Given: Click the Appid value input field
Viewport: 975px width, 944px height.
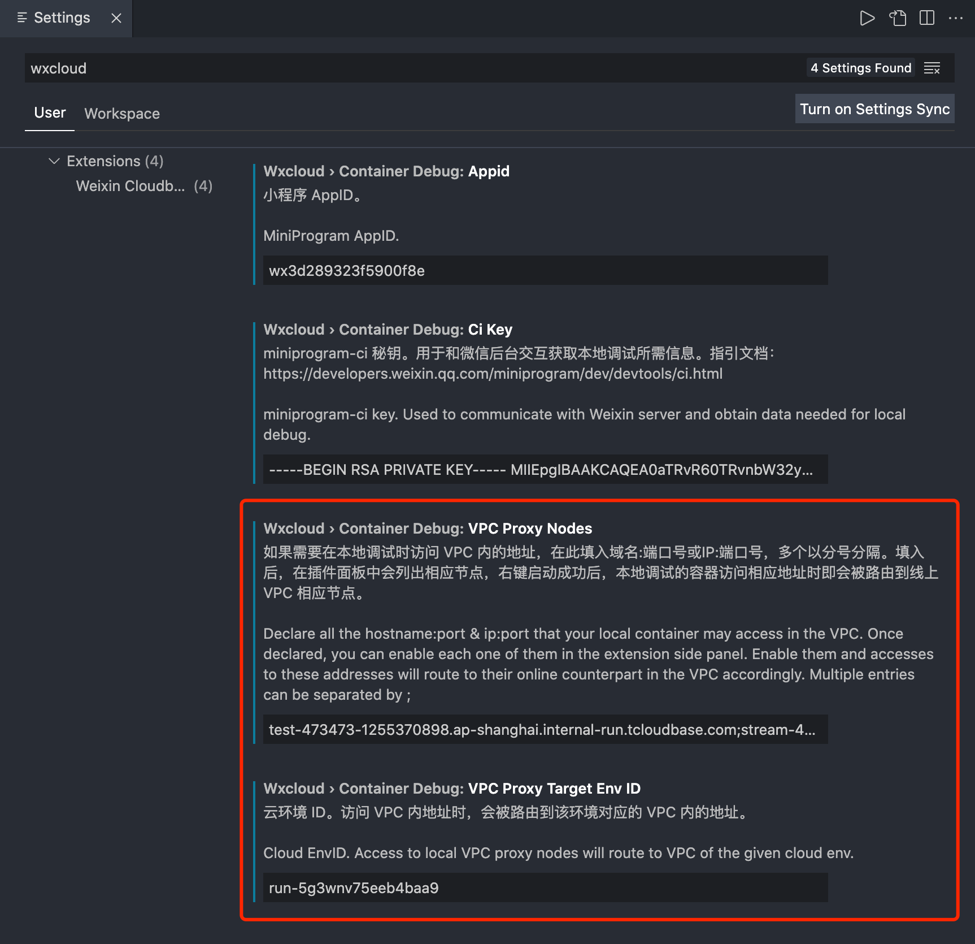Looking at the screenshot, I should (x=545, y=271).
